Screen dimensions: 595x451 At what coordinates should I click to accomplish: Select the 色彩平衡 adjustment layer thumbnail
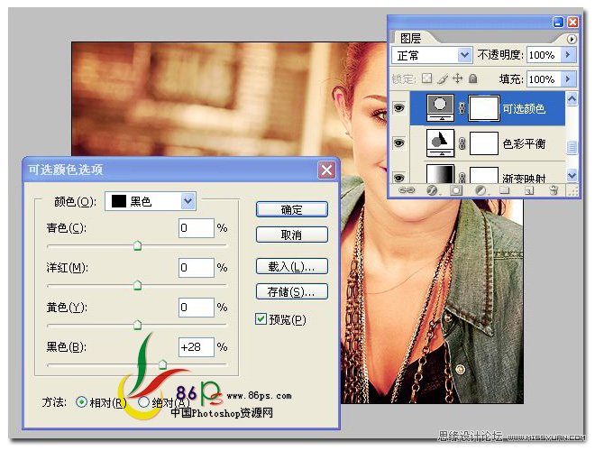pyautogui.click(x=440, y=143)
